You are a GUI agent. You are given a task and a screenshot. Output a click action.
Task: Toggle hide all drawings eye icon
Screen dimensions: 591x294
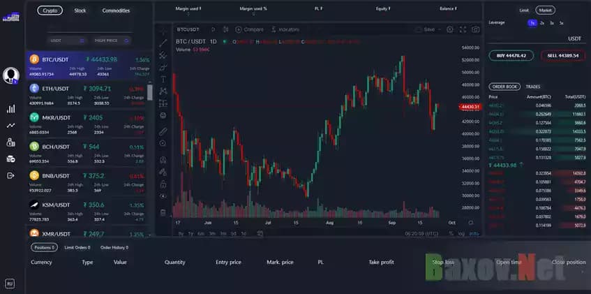point(163,196)
